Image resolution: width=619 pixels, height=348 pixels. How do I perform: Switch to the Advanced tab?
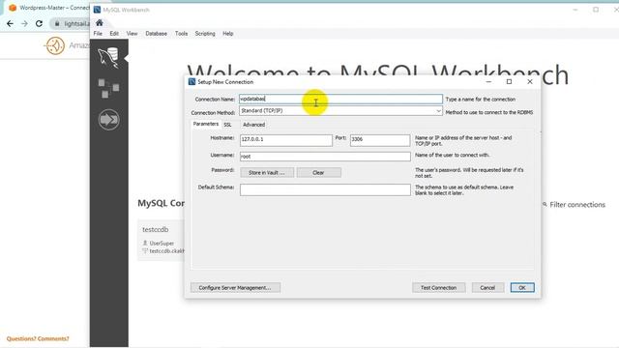pos(253,125)
